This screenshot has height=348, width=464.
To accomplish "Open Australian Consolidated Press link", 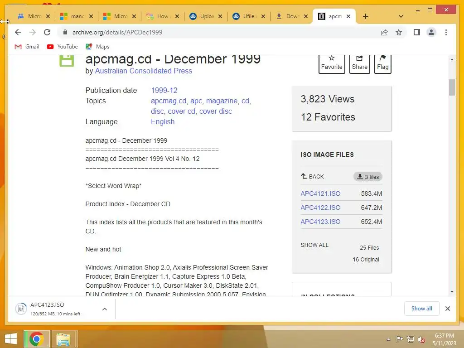I will (x=144, y=71).
